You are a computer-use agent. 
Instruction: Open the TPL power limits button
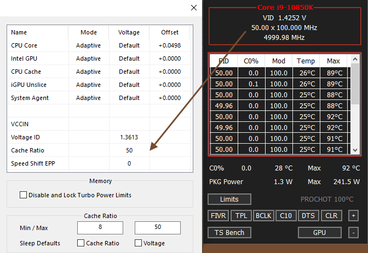click(241, 215)
